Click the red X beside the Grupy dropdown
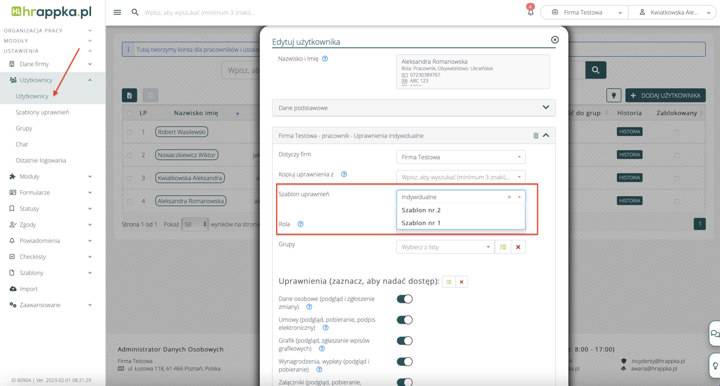 tap(518, 247)
